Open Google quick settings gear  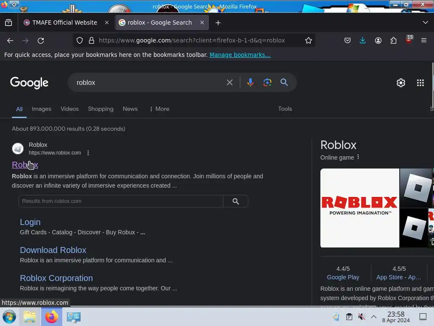coord(401,83)
